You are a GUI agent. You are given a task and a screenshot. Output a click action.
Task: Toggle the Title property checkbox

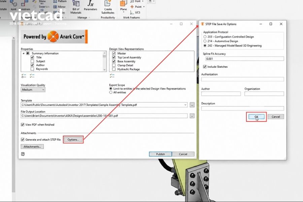coord(32,58)
